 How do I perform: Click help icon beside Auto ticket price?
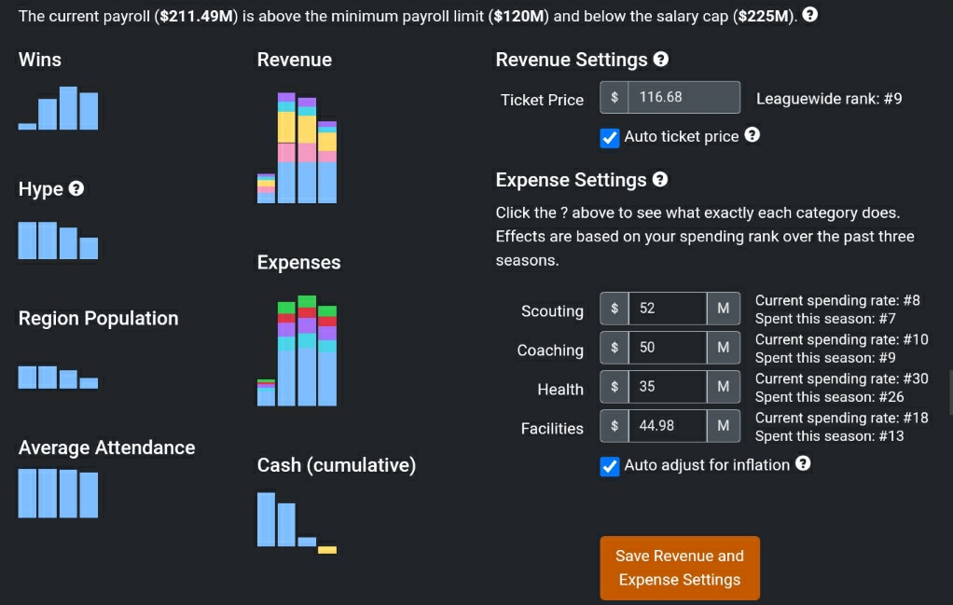click(753, 135)
